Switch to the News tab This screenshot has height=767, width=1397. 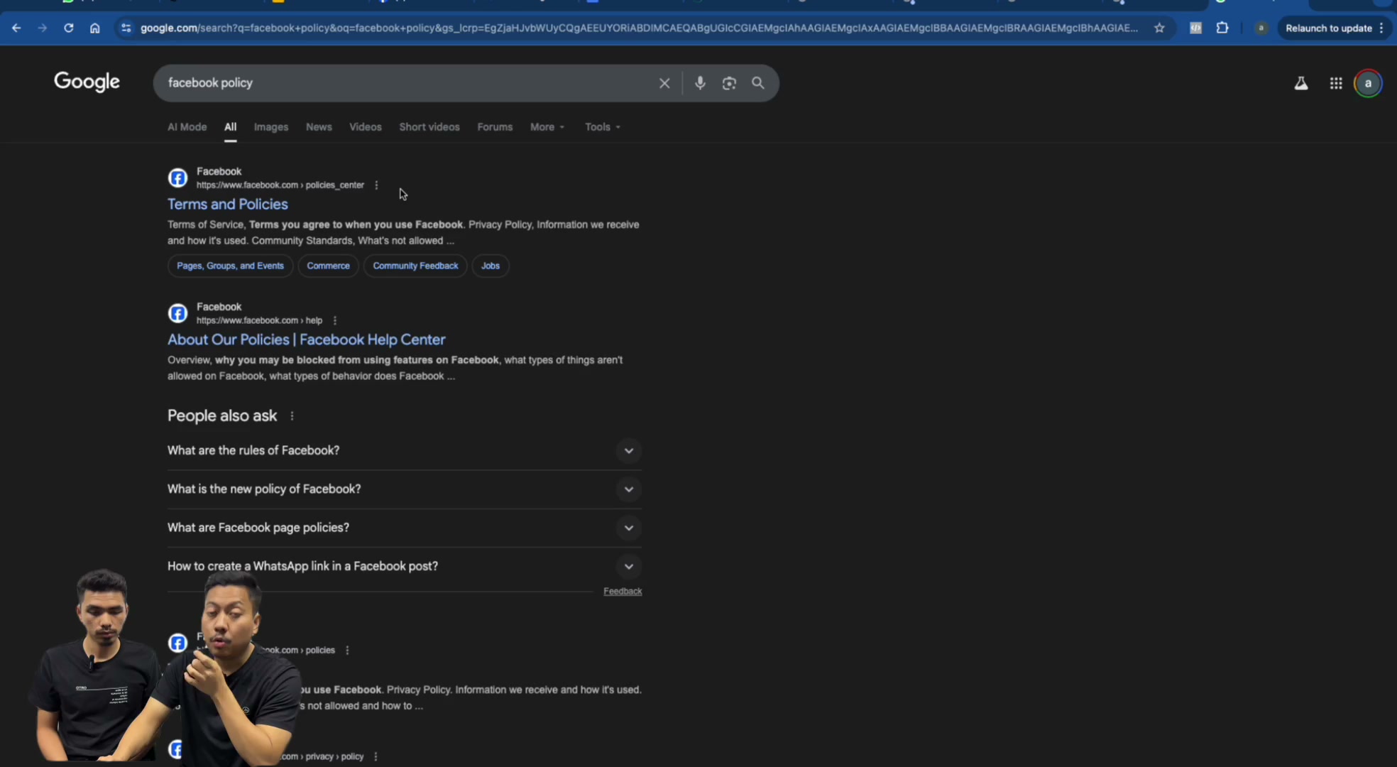(x=319, y=127)
